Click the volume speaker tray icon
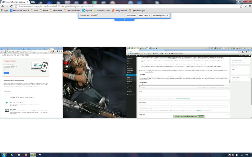Image resolution: width=252 pixels, height=157 pixels. (237, 155)
